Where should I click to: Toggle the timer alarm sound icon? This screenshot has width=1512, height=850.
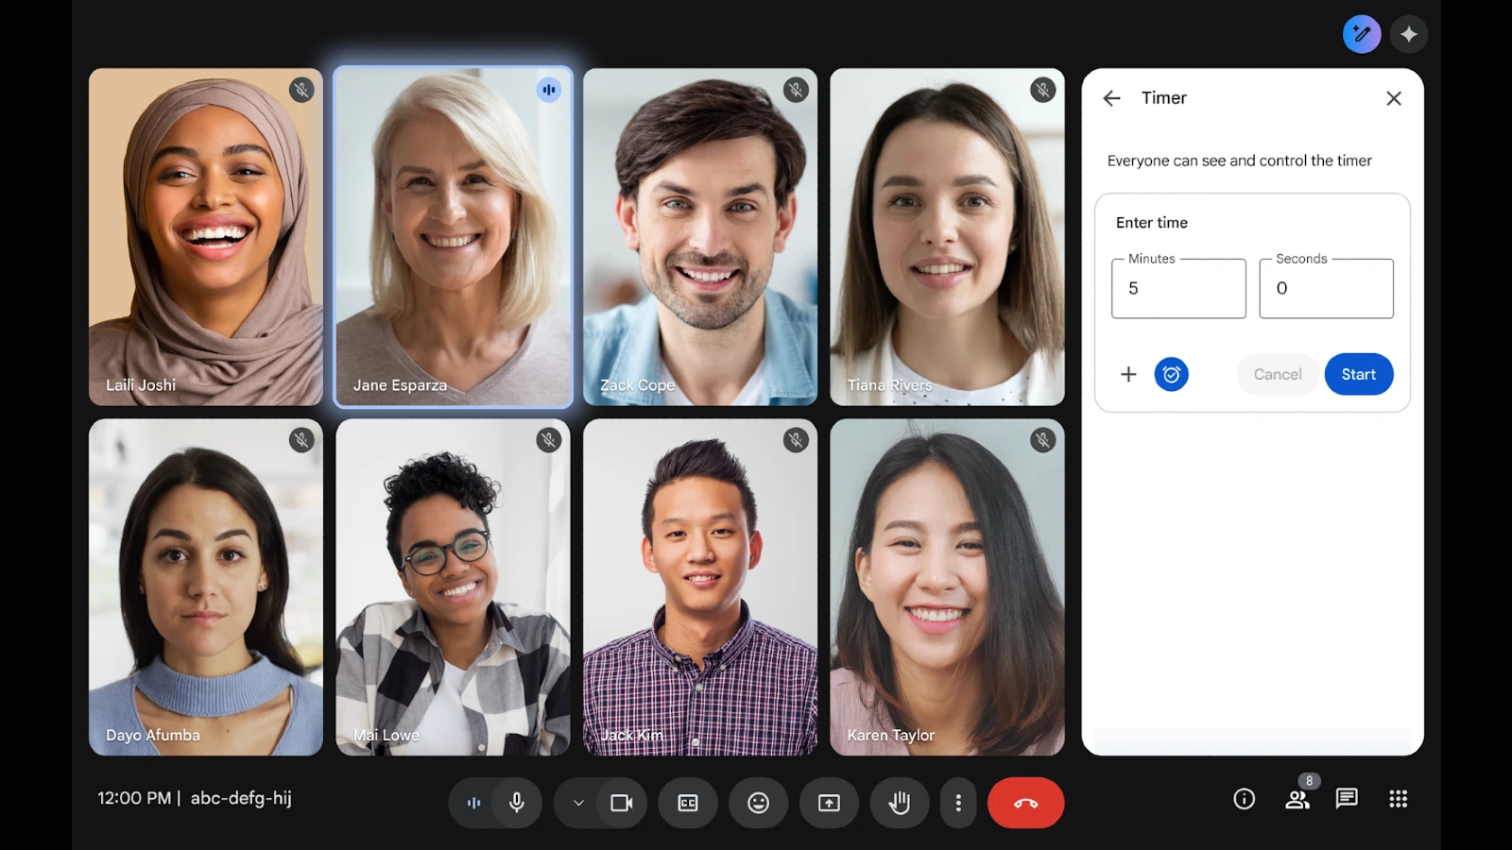click(x=1171, y=375)
